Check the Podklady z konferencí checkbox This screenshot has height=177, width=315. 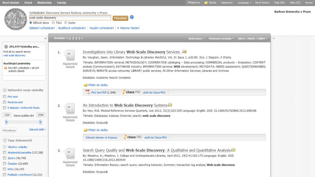coord(4,175)
